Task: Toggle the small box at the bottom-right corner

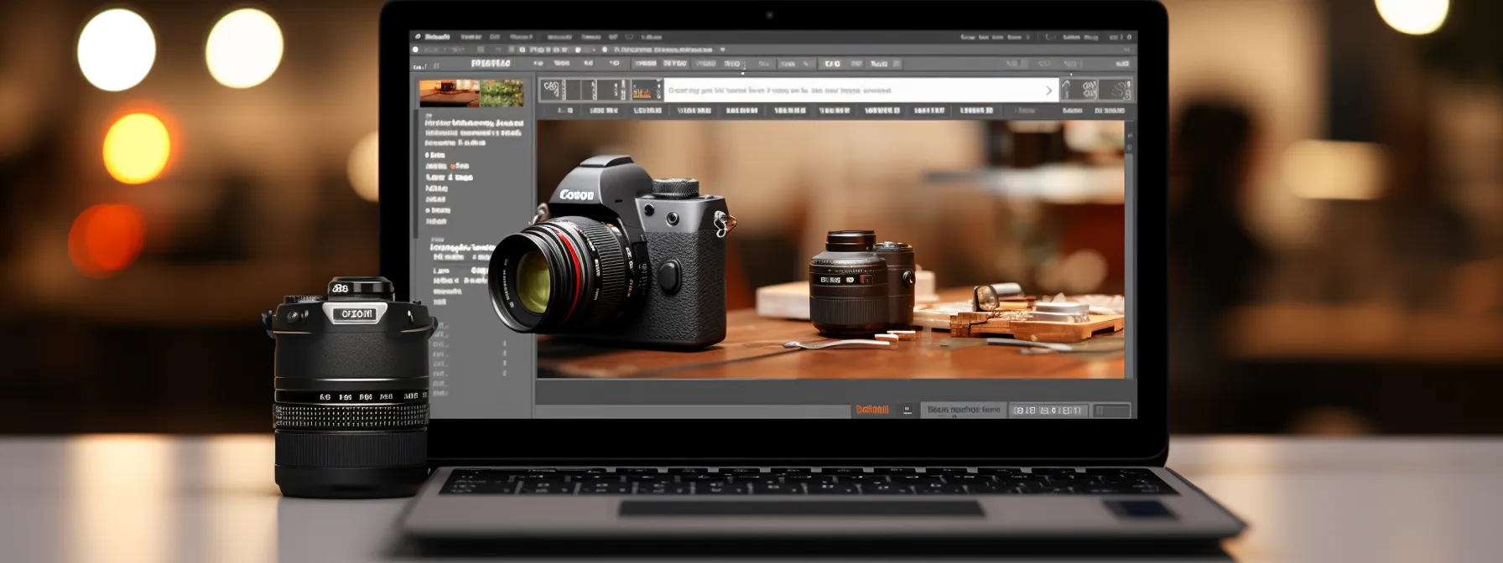Action: click(x=1111, y=410)
